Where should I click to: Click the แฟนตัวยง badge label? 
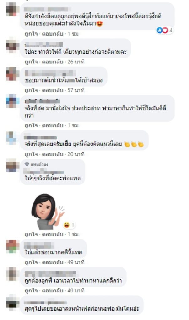click(39, 164)
